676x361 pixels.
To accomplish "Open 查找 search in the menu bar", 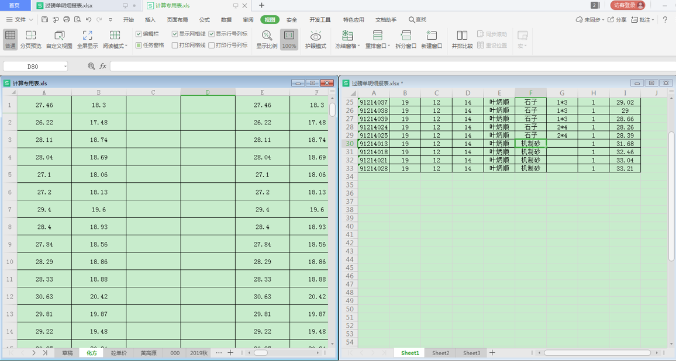I will click(x=418, y=19).
